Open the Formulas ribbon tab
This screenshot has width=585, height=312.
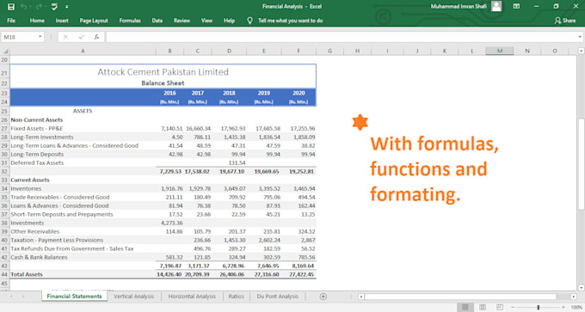[130, 21]
